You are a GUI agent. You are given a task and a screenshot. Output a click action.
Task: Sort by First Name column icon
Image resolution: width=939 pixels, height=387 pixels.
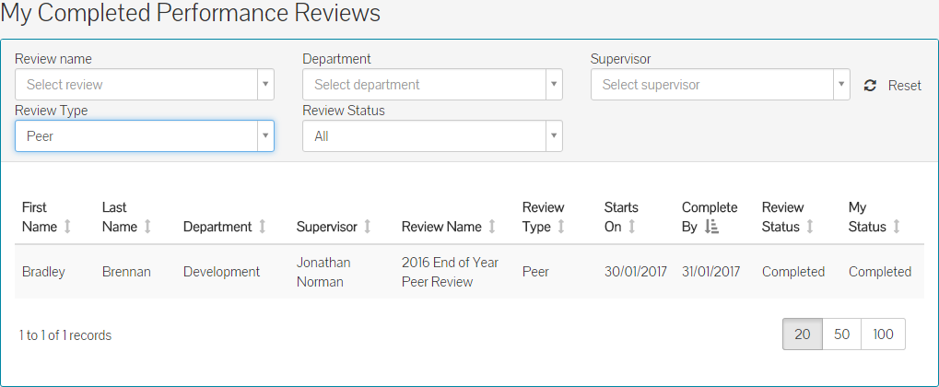[67, 227]
